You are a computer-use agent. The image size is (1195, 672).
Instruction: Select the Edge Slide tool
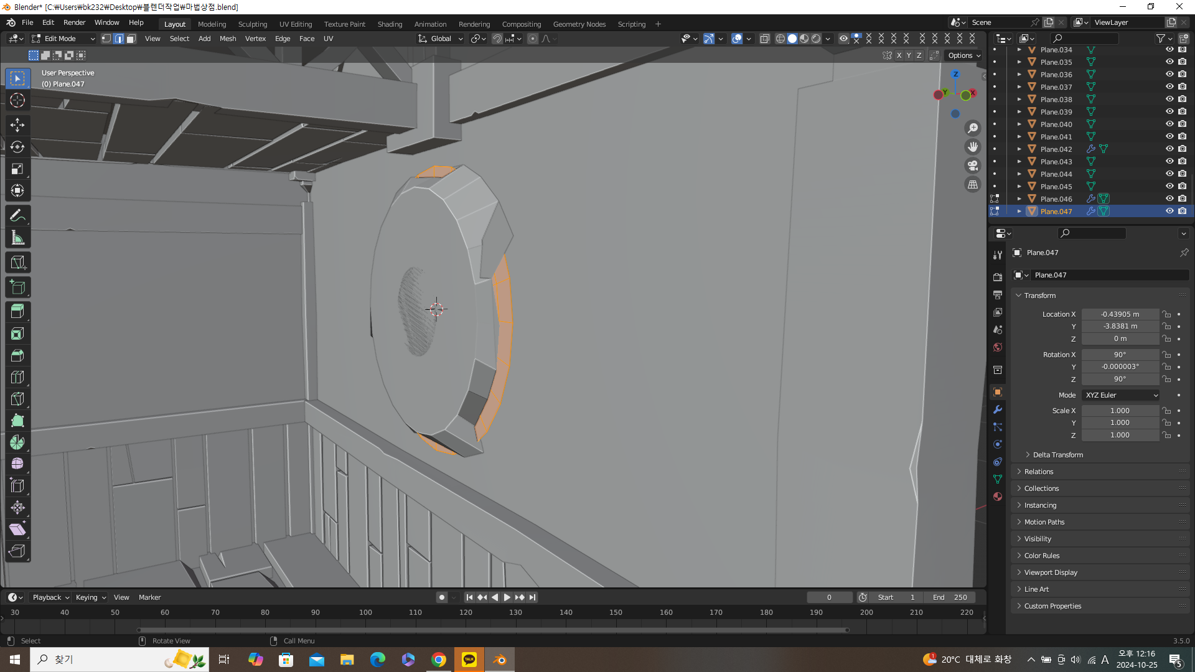pyautogui.click(x=17, y=486)
